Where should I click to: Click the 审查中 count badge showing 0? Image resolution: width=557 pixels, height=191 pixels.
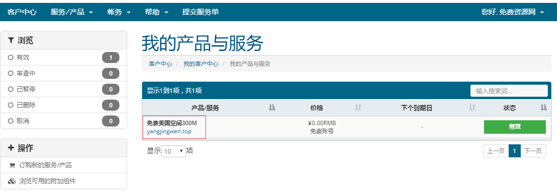tap(111, 74)
